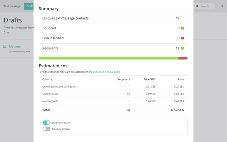
Task: Open the My sms draft
Action: click(x=15, y=46)
